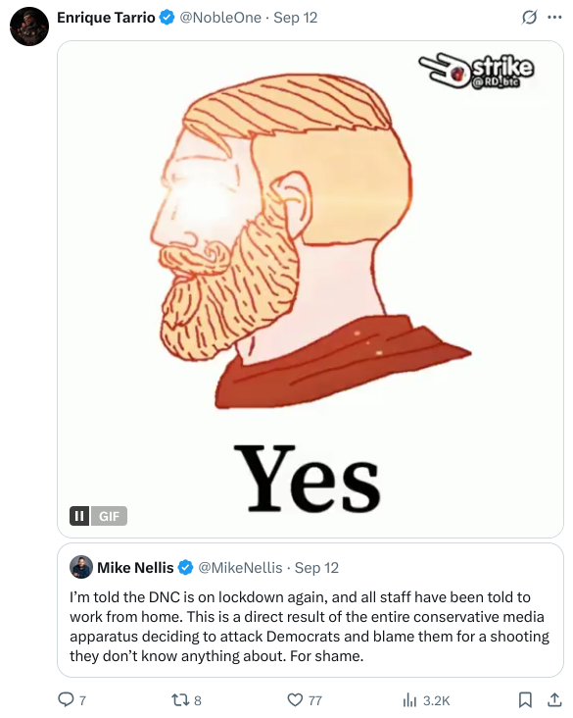Click the Enrique Tarrio display name

coord(106,18)
